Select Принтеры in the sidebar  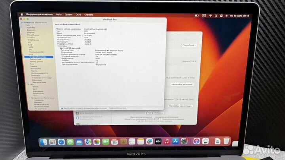click(36, 75)
